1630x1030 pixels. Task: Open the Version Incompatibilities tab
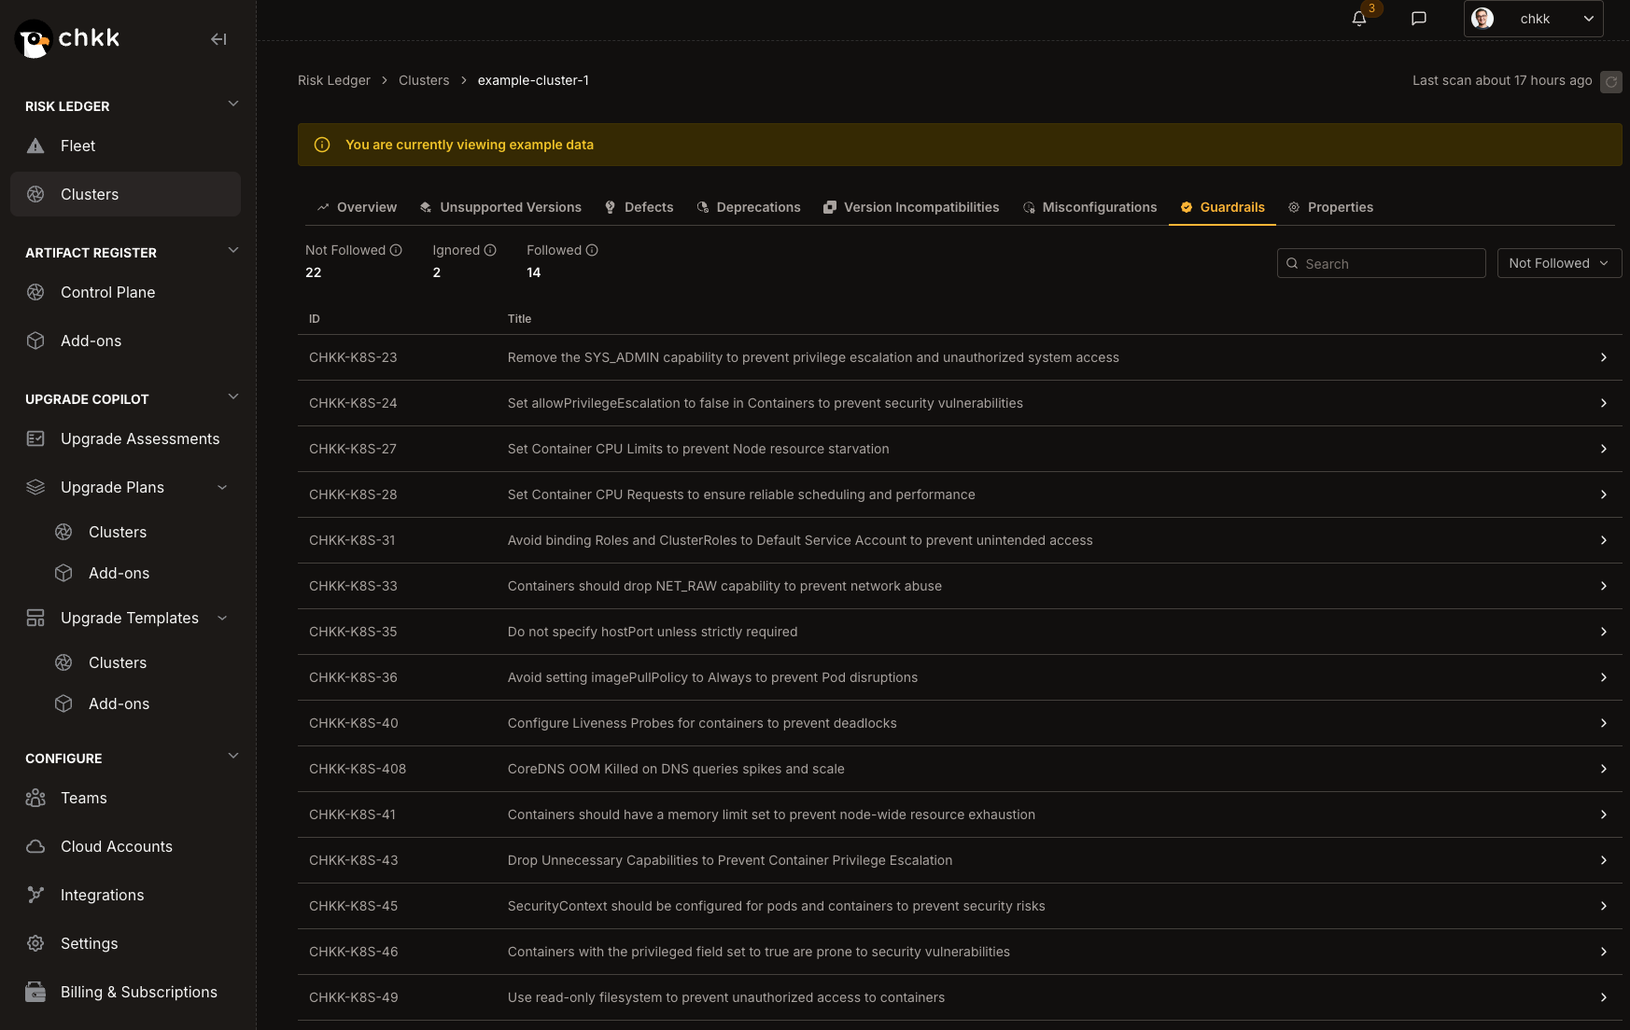[911, 207]
